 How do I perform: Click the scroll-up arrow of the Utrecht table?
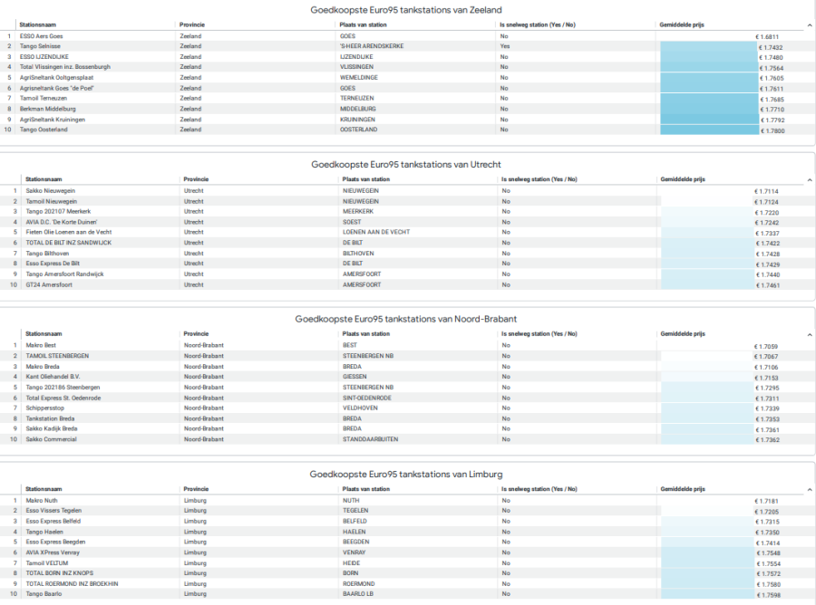(x=810, y=180)
